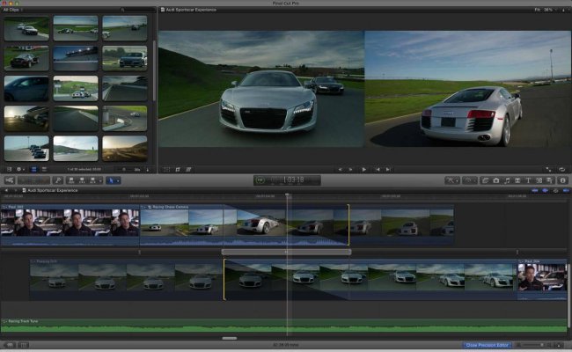The image size is (572, 352).
Task: Toggle audio skimming in timeline
Action: (545, 190)
